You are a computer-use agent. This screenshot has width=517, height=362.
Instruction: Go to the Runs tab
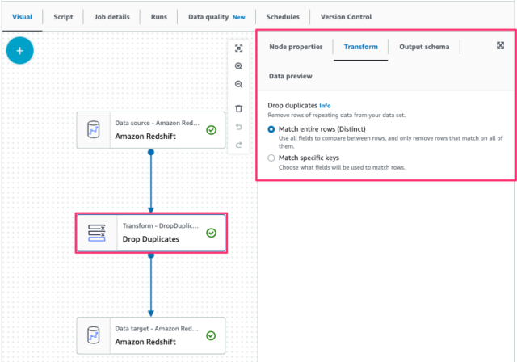159,17
